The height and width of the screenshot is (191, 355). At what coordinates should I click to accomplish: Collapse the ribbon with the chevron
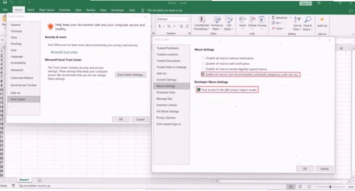353,34
